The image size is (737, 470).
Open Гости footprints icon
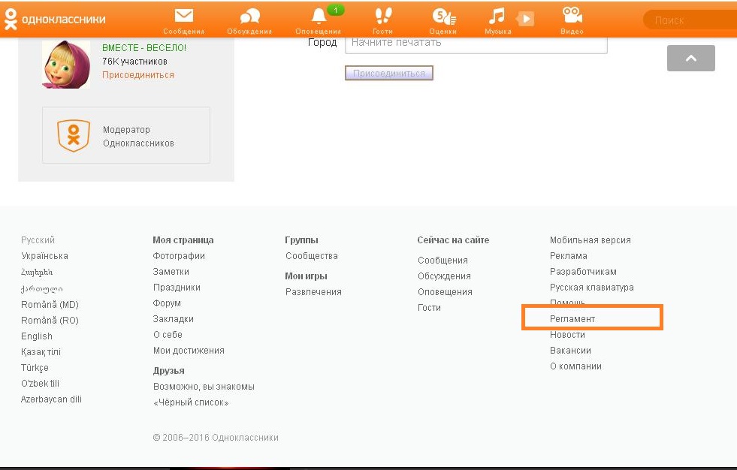[x=383, y=17]
